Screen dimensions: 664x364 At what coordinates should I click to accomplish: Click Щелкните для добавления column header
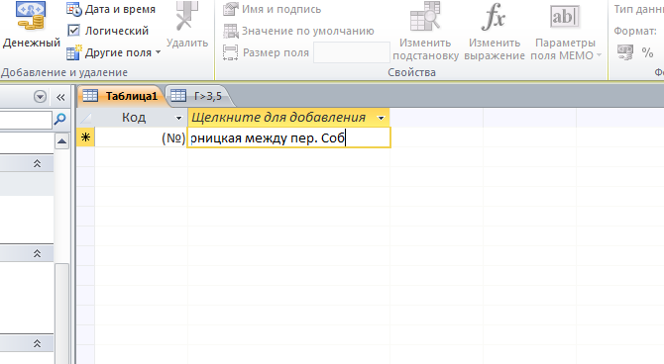[x=288, y=118]
